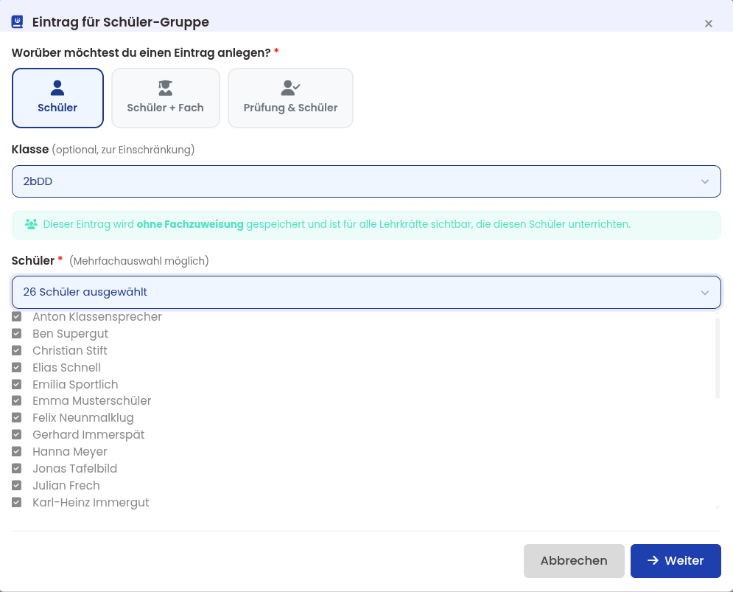
Task: Toggle the Julian Frech checkbox
Action: (x=16, y=485)
